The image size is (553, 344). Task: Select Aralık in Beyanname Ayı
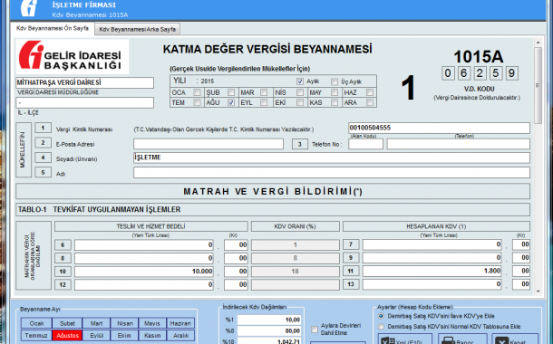pos(180,335)
